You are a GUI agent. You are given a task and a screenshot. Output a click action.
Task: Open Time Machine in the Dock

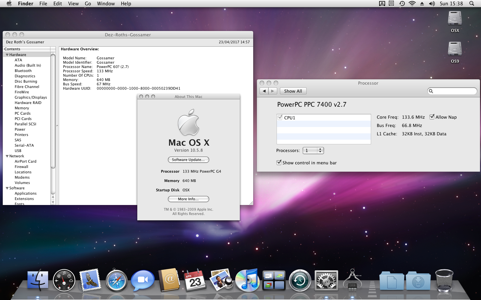point(300,281)
